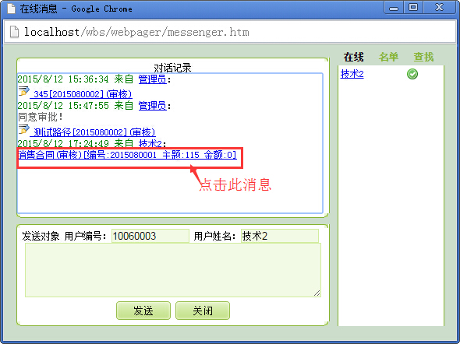
Task: Click the 关闭 button
Action: 203,311
